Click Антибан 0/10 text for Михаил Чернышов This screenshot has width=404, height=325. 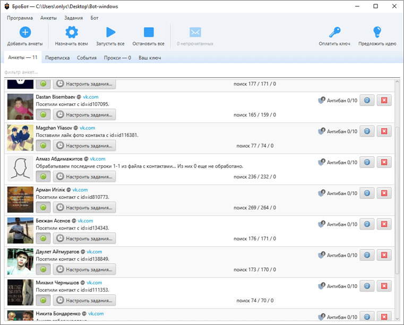(342, 286)
